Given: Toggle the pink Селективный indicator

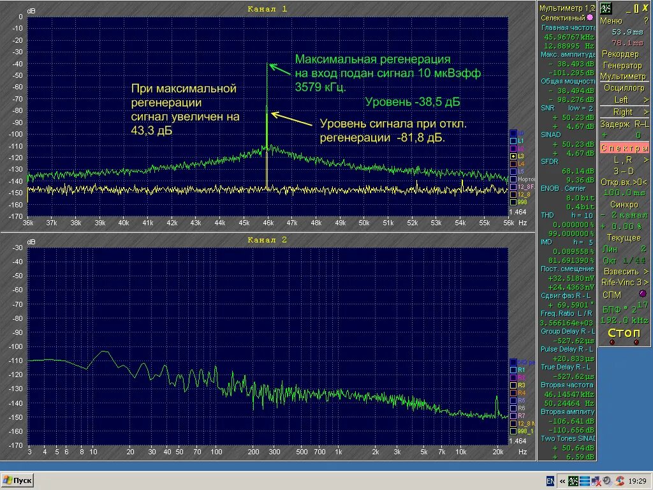Looking at the screenshot, I should 590,17.
